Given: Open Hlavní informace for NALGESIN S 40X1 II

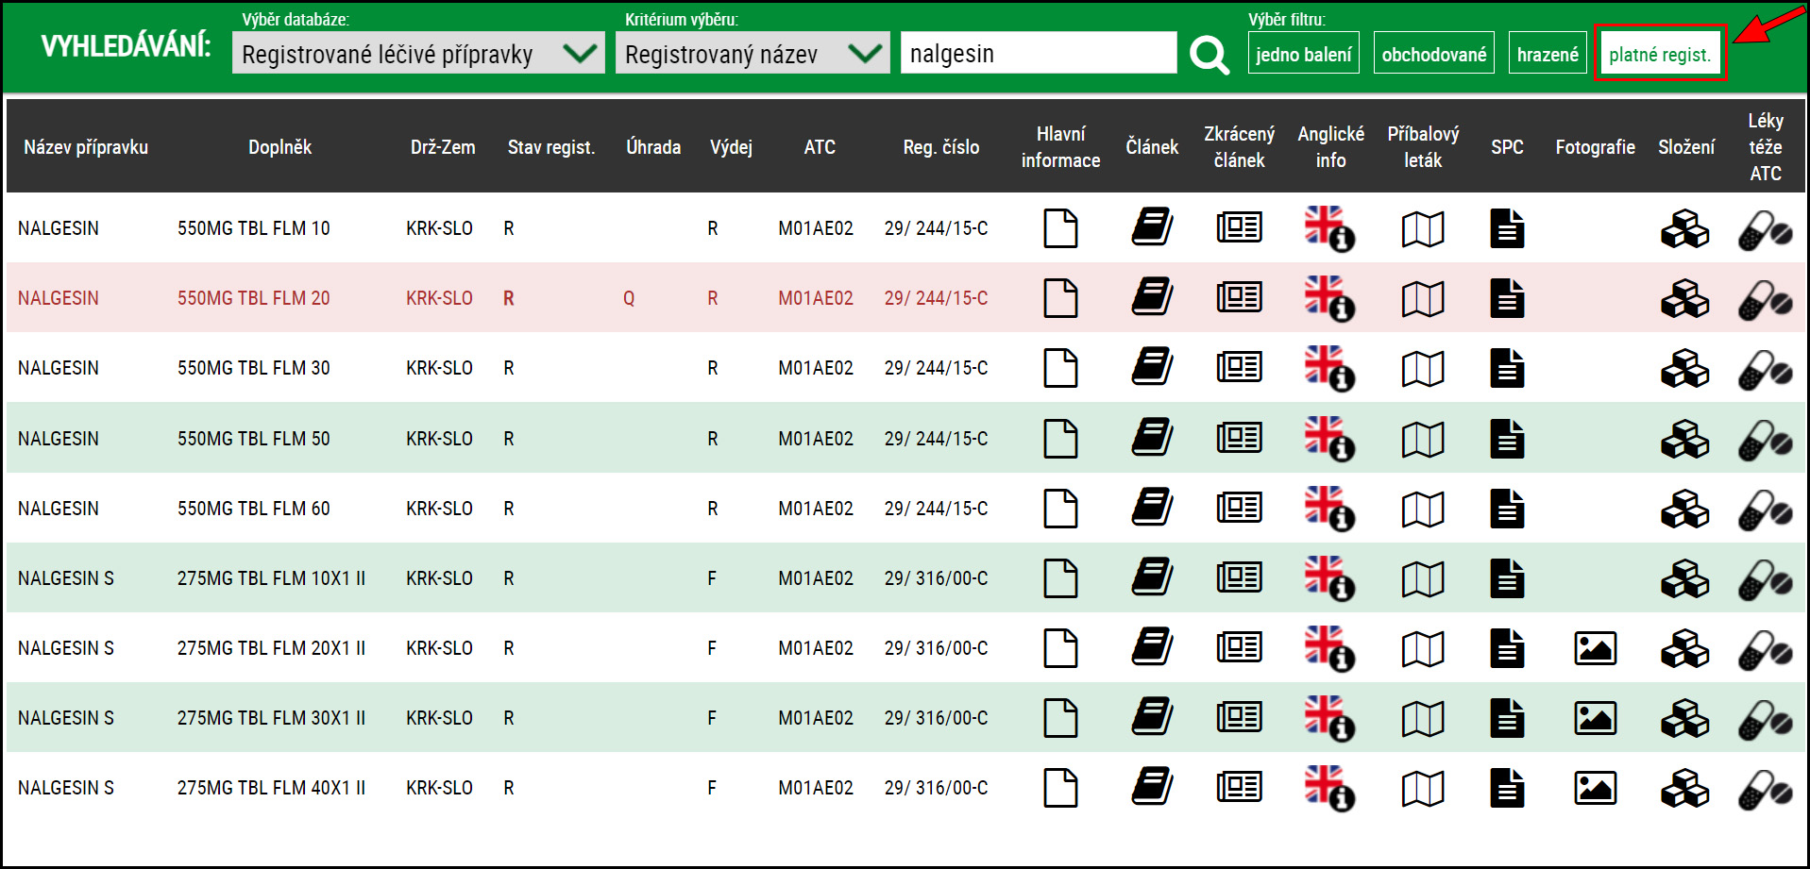Looking at the screenshot, I should [1060, 788].
